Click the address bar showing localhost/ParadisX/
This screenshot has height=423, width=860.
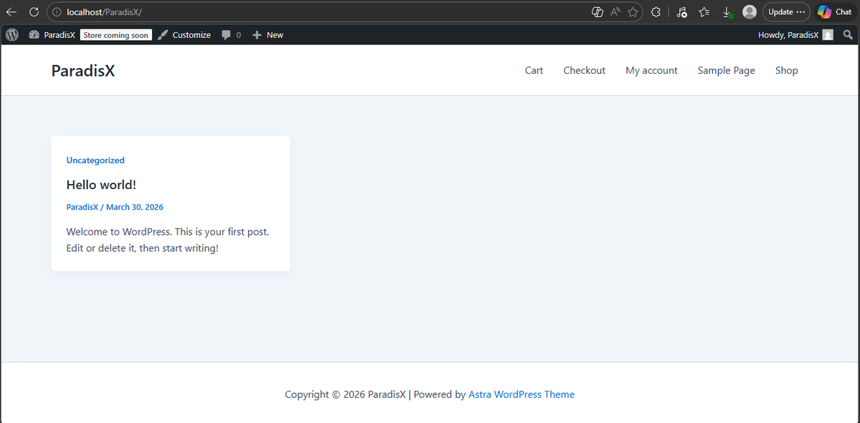pyautogui.click(x=344, y=12)
